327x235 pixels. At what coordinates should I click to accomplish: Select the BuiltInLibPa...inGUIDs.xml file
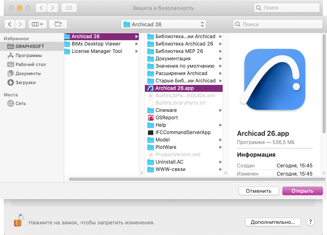(x=184, y=96)
